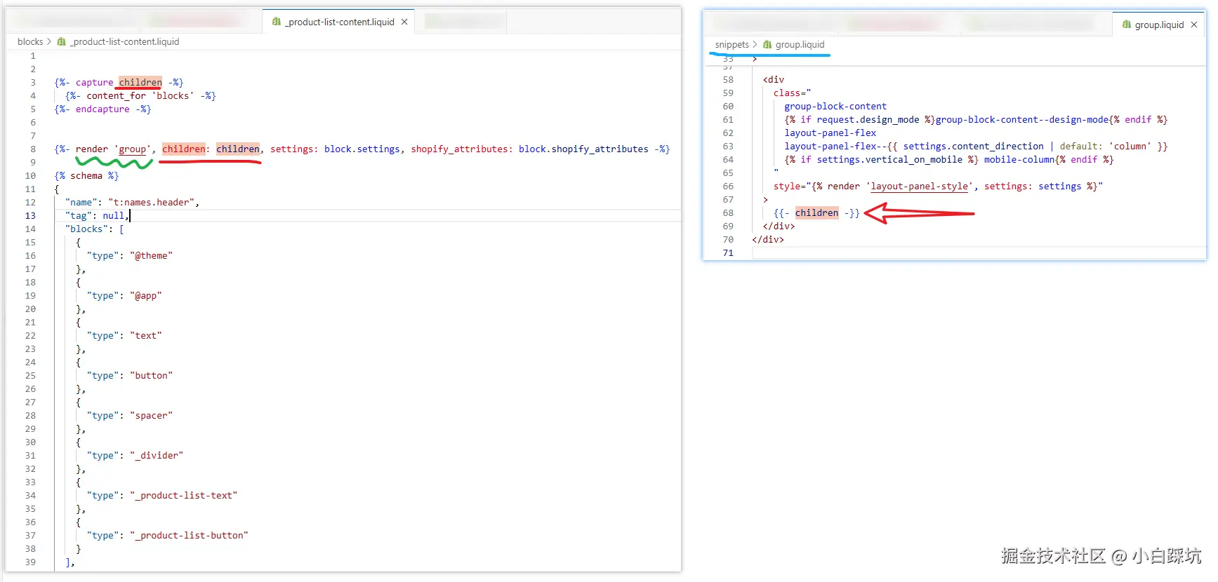This screenshot has height=582, width=1218.
Task: Click the 'schema' tag on line 10
Action: [x=86, y=175]
